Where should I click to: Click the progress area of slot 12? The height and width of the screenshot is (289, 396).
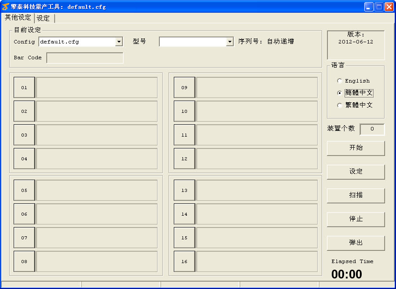click(x=257, y=159)
